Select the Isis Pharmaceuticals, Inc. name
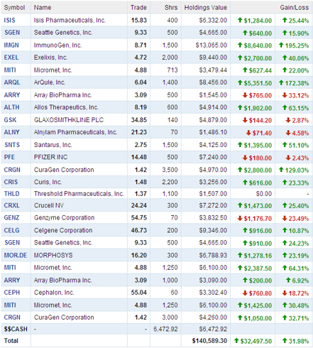Screen dimensions: 313x348 point(70,21)
